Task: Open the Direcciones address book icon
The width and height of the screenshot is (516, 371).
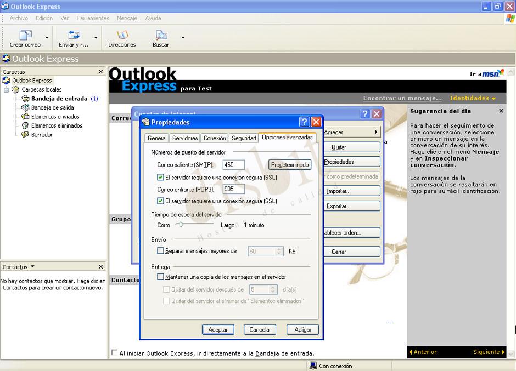Action: tap(122, 38)
